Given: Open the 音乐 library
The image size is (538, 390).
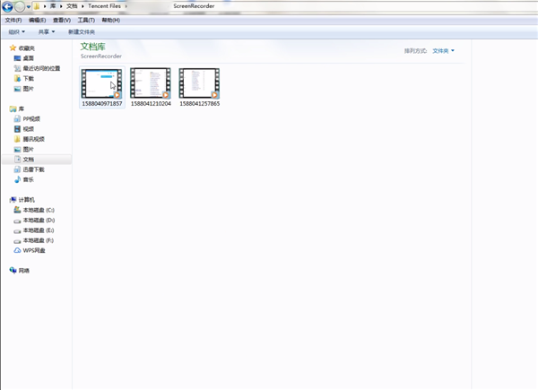Looking at the screenshot, I should pyautogui.click(x=23, y=179).
